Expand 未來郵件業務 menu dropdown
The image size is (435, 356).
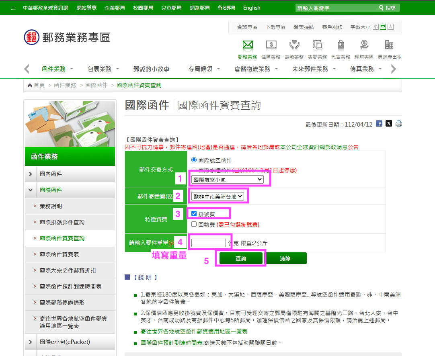334,68
